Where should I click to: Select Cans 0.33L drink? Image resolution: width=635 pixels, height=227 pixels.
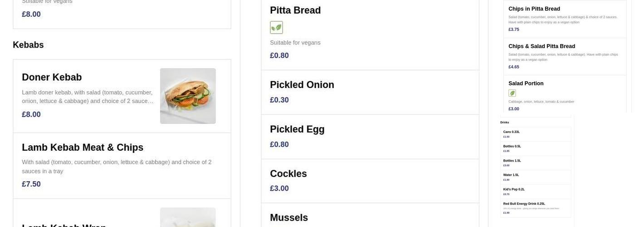(512, 132)
